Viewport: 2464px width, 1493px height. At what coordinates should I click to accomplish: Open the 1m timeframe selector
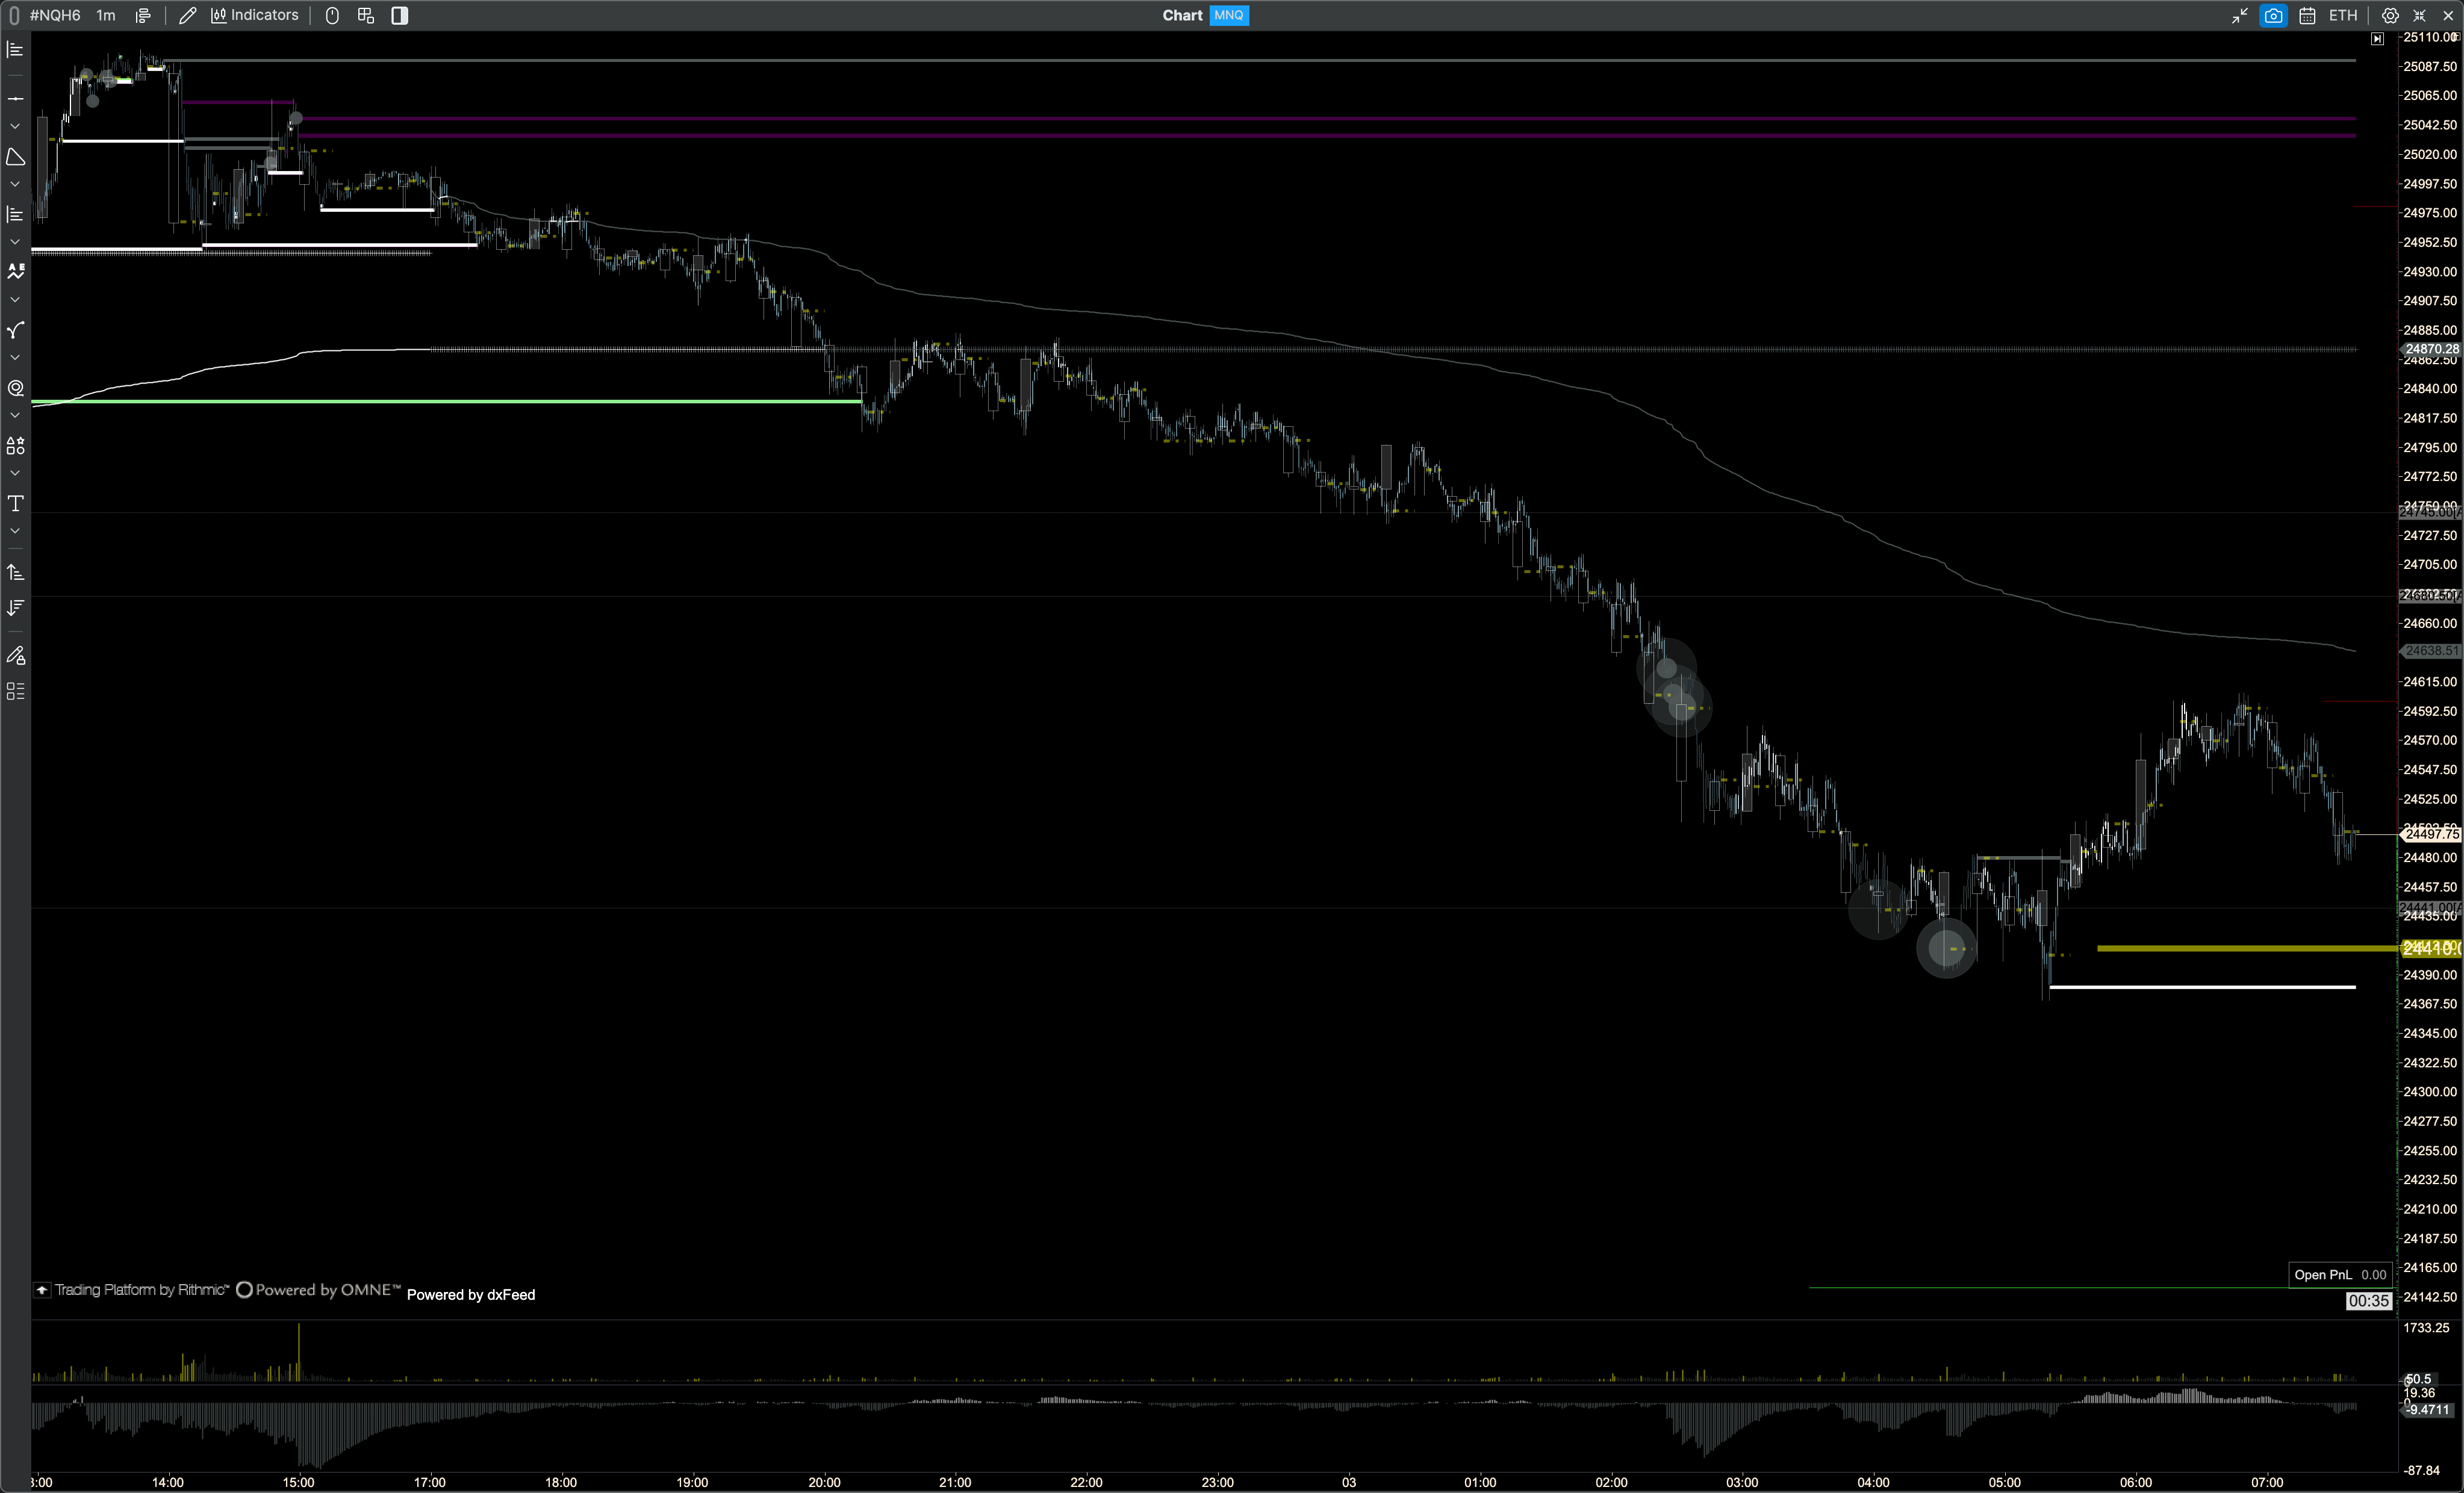point(106,15)
